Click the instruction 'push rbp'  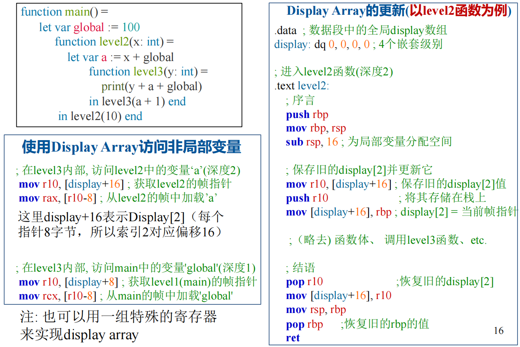tap(307, 115)
